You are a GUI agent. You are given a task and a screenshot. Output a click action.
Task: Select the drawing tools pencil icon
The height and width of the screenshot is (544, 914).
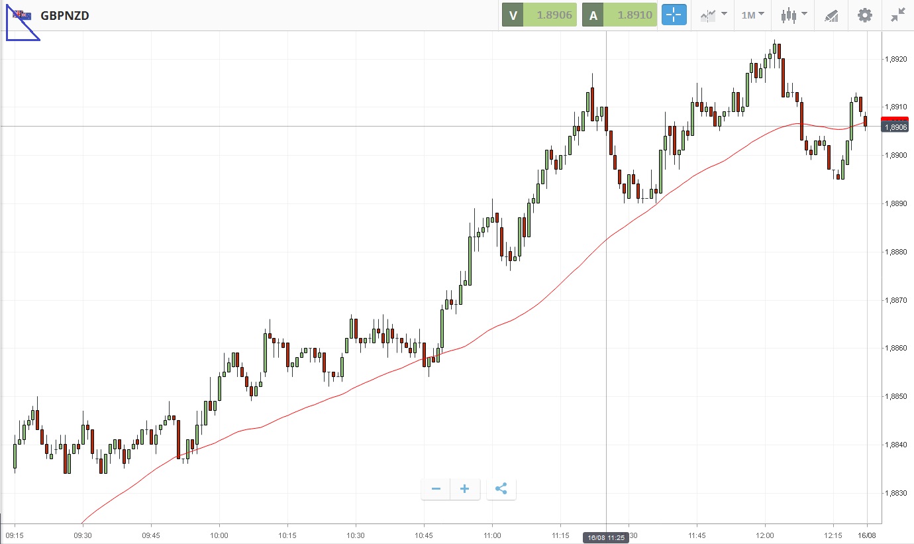[x=831, y=16]
